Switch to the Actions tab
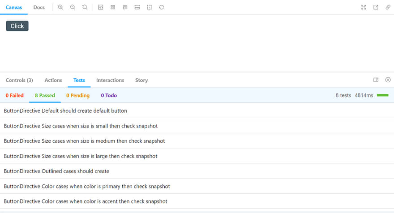The image size is (394, 213). point(53,80)
